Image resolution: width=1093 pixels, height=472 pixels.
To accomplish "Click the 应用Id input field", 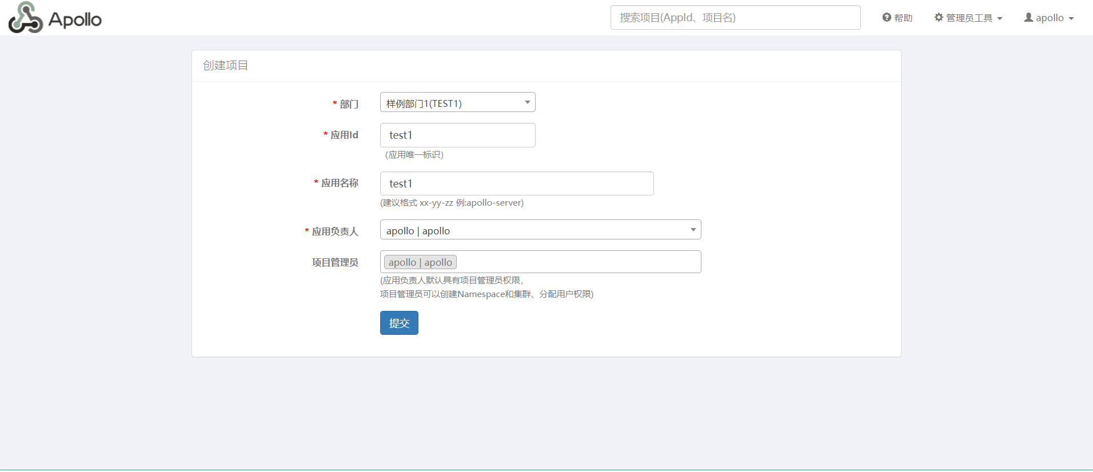I will pyautogui.click(x=457, y=135).
